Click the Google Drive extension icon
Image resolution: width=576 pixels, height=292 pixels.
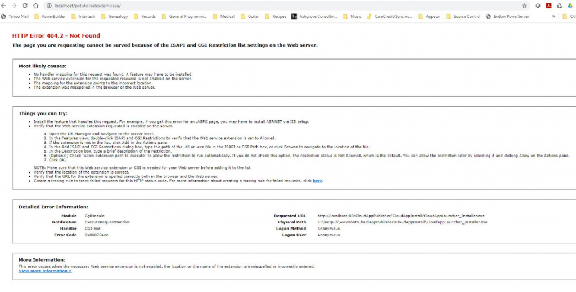click(x=569, y=6)
